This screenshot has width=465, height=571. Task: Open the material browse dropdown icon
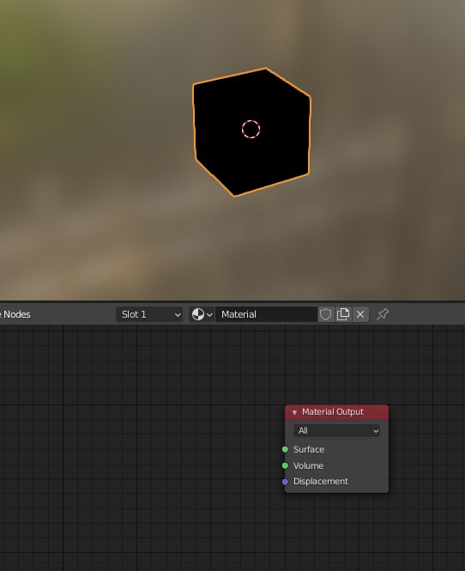[202, 314]
